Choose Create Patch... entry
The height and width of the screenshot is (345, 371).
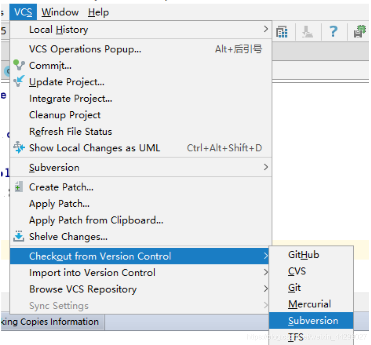[x=141, y=187]
